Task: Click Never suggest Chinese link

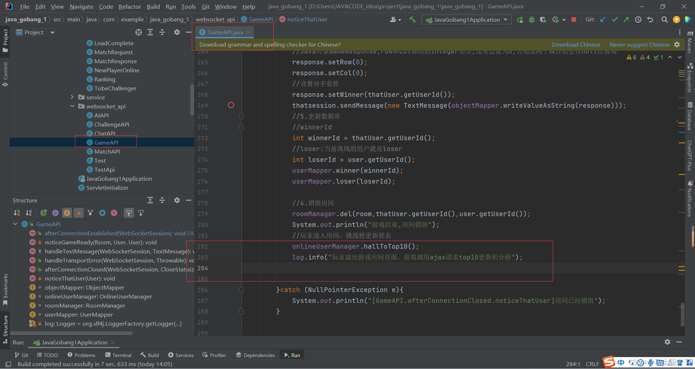Action: click(x=639, y=44)
